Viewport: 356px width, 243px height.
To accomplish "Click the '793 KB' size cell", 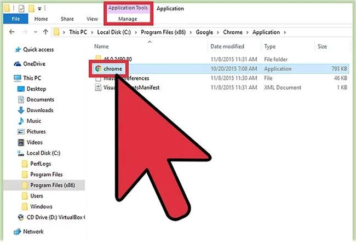I will pos(339,68).
